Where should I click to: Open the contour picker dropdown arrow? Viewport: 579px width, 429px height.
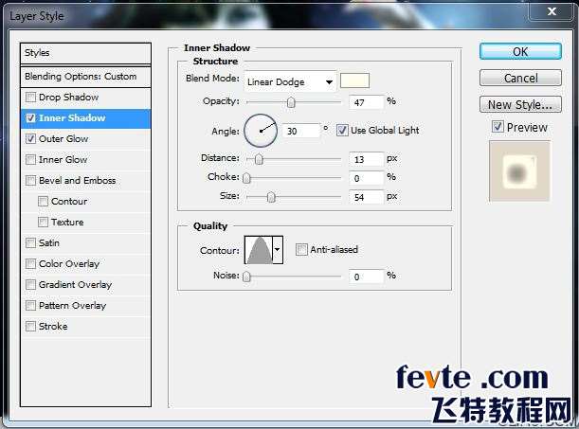(278, 250)
